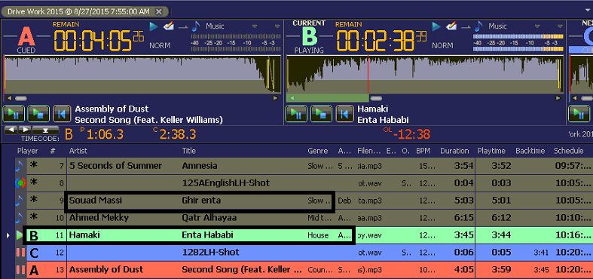The width and height of the screenshot is (593, 279).
Task: Click left arrow button above TIMECODE
Action: [x=11, y=130]
